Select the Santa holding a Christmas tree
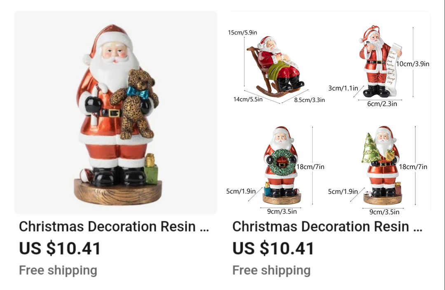The height and width of the screenshot is (290, 445). (x=382, y=165)
